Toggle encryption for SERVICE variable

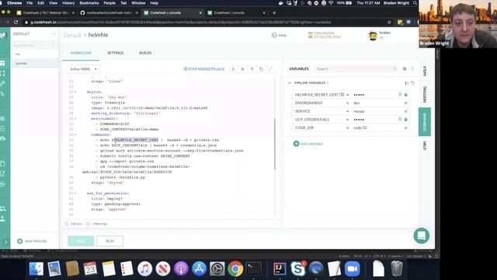[405, 111]
